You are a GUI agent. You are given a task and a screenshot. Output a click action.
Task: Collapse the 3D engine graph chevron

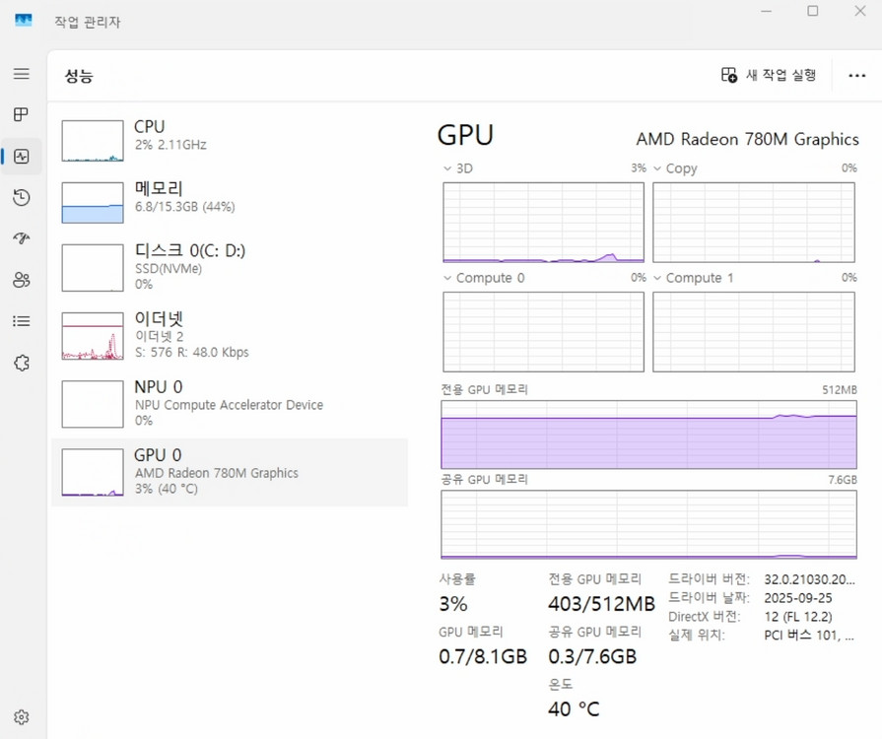coord(448,168)
